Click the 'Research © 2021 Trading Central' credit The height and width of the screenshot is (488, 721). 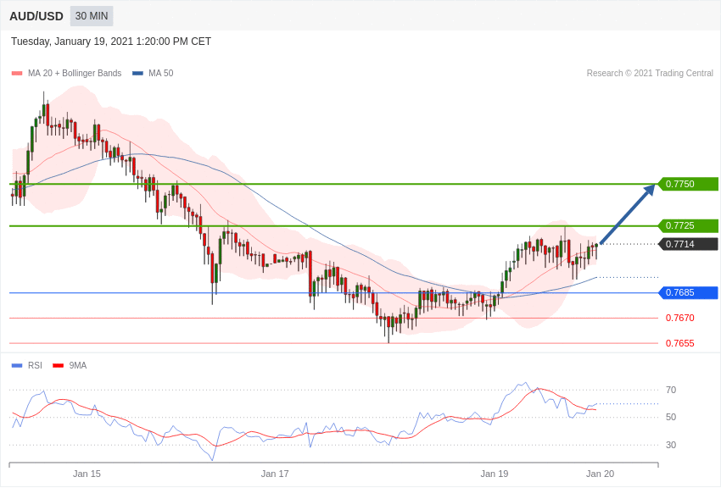(650, 73)
